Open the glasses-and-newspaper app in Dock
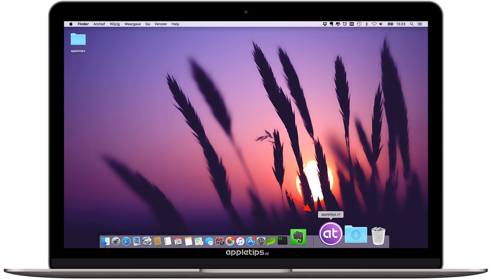The image size is (490, 279). (x=147, y=241)
